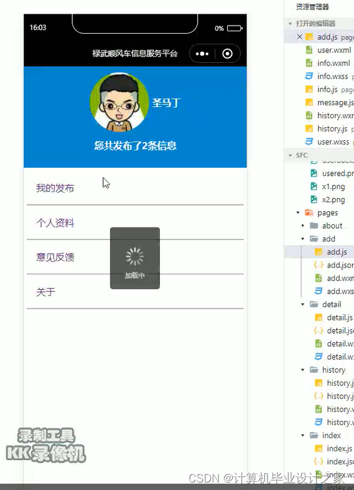Click history.wxml icon in open editors
Image resolution: width=354 pixels, height=490 pixels.
pos(309,115)
